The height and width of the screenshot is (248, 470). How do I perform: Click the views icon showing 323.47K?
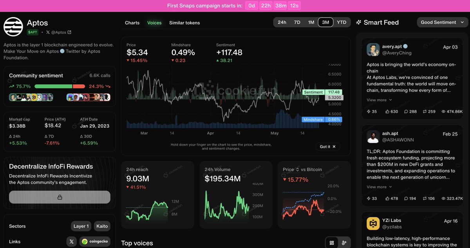443,198
